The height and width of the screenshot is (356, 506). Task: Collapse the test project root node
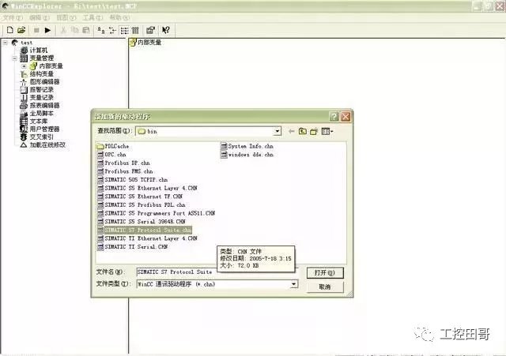pyautogui.click(x=6, y=43)
